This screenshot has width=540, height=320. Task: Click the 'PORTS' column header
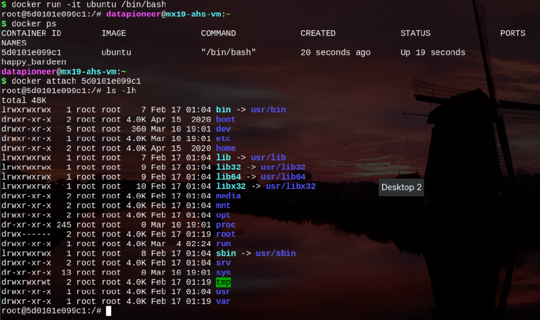[x=513, y=33]
